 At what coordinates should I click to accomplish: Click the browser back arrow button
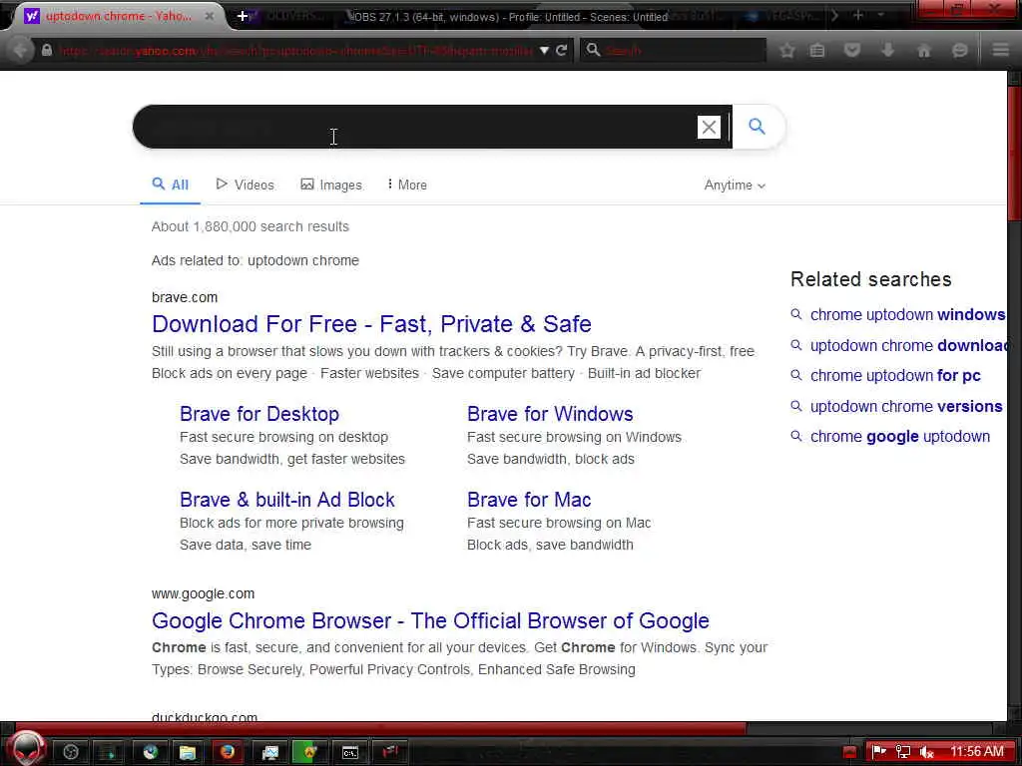20,50
